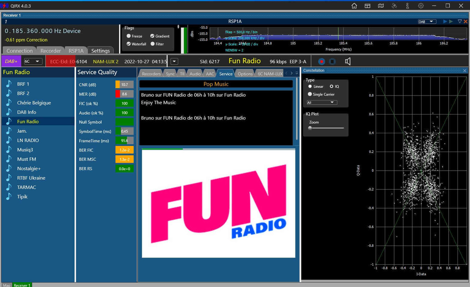Open the TII tab

pyautogui.click(x=182, y=74)
